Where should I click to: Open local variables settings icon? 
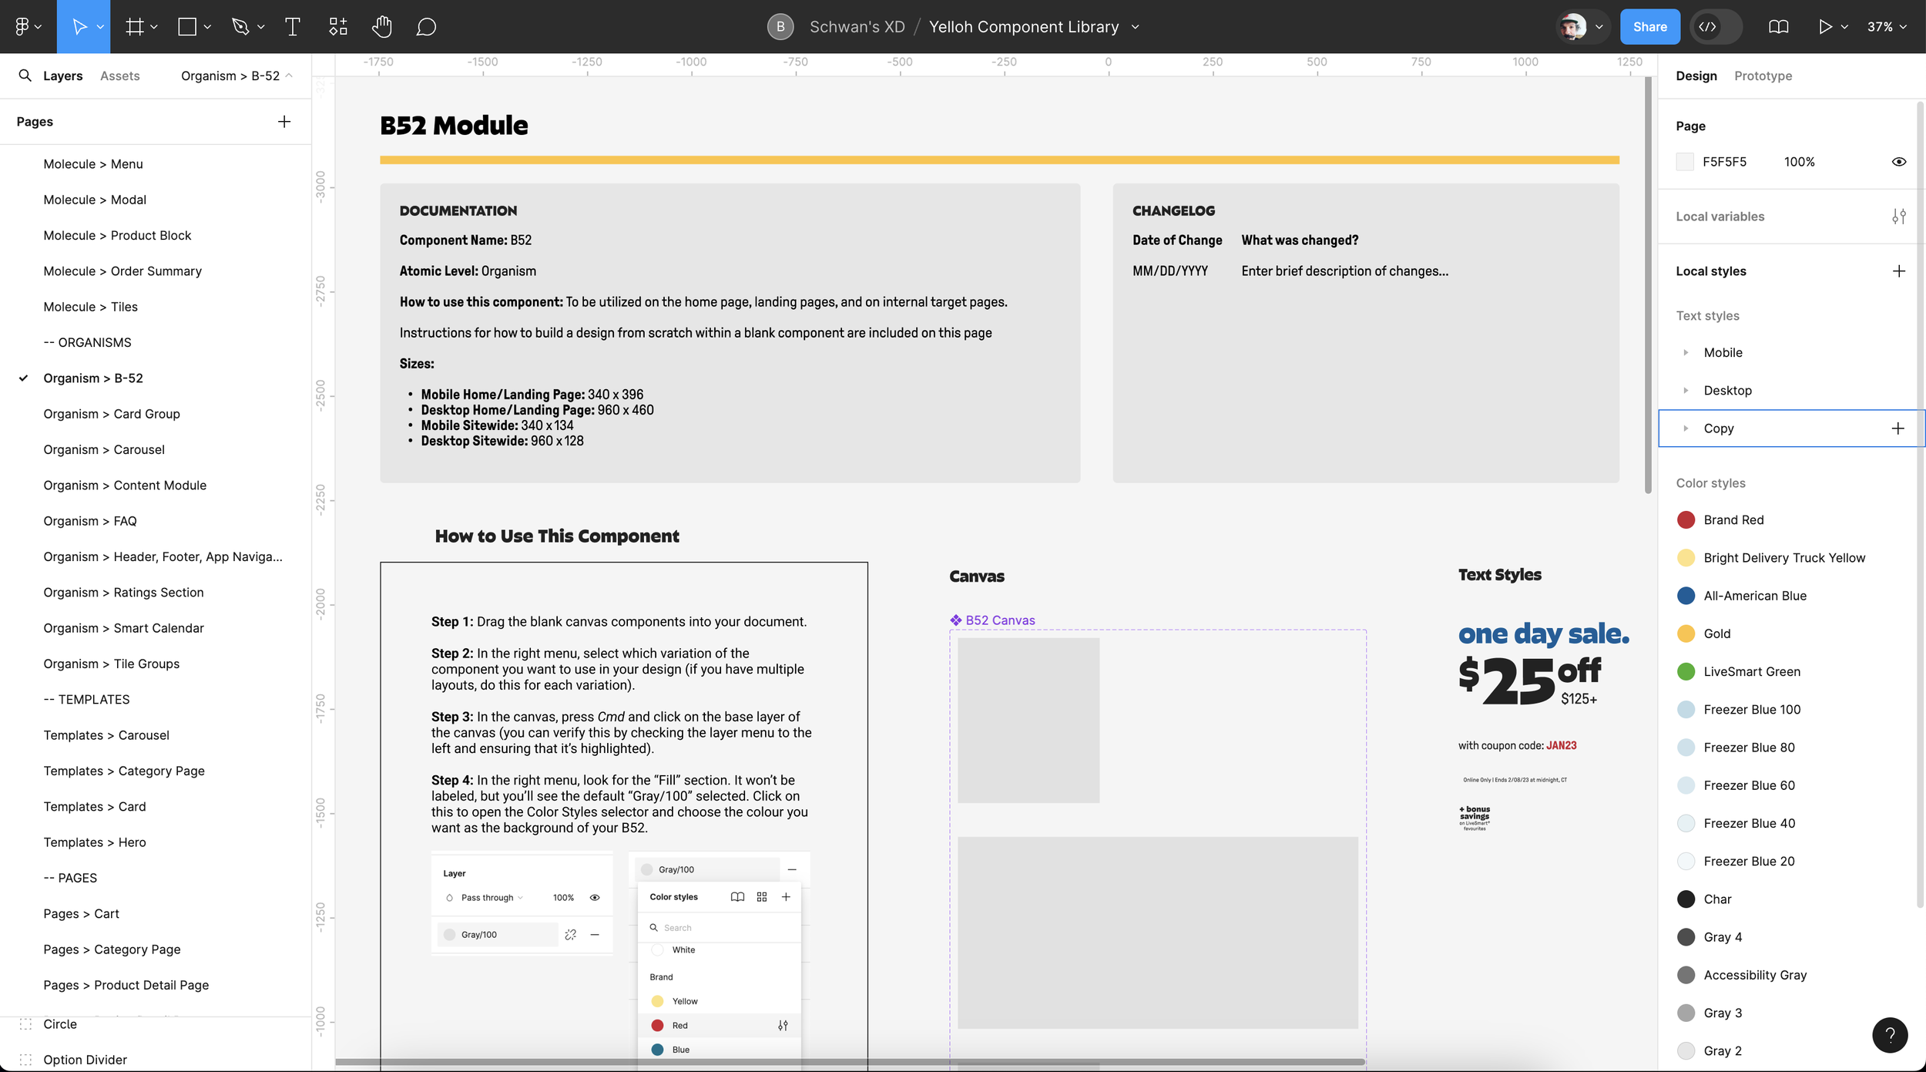[x=1898, y=217]
